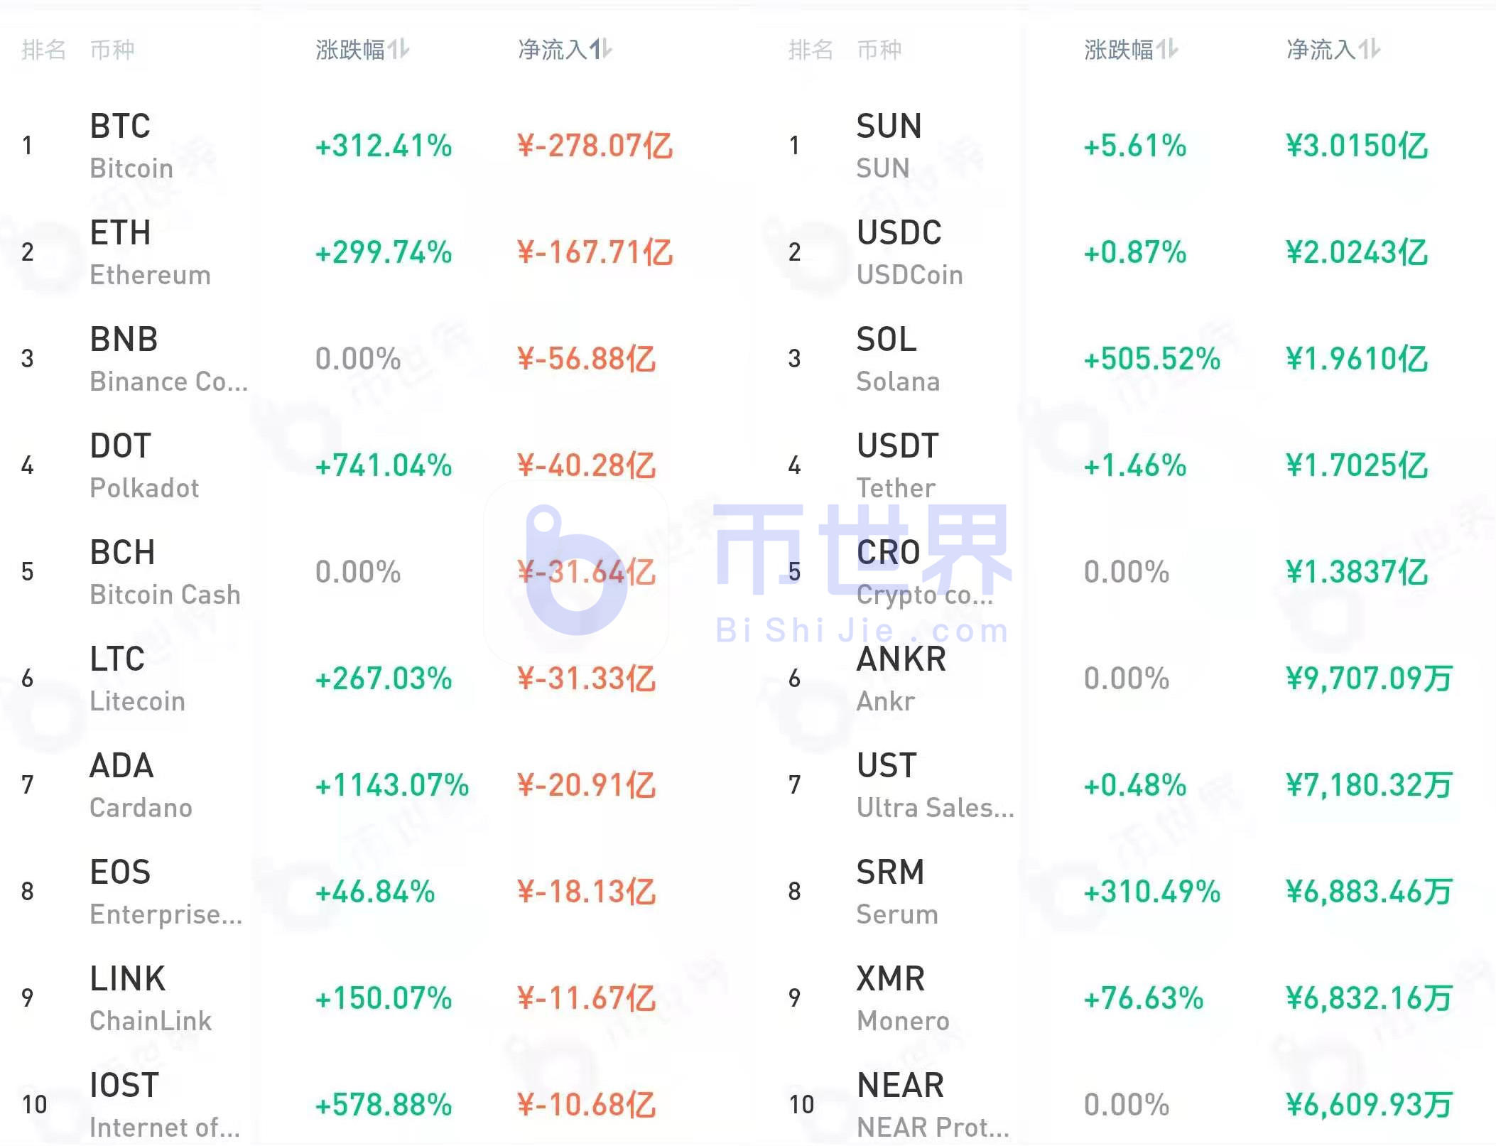Click SOL's +505.52% change value

pos(1152,360)
